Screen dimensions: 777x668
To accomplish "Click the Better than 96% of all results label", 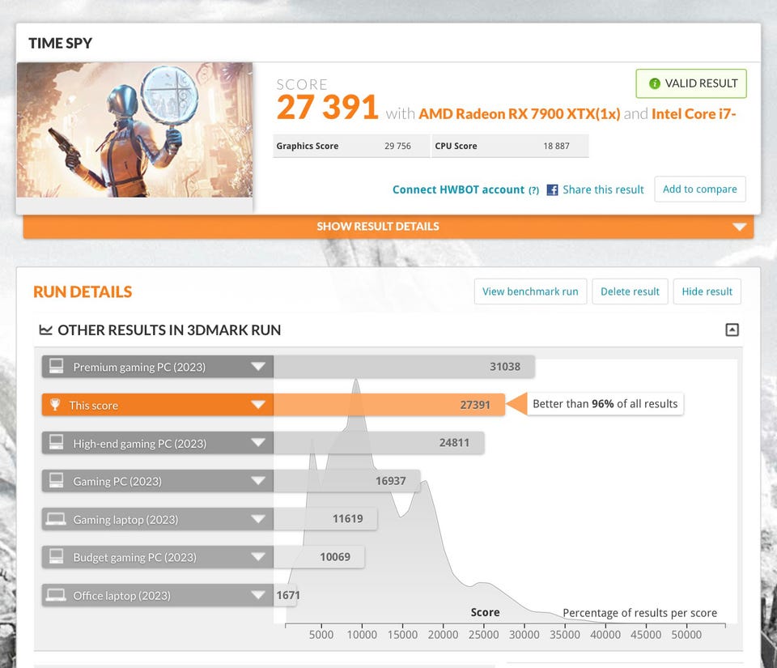I will click(605, 404).
